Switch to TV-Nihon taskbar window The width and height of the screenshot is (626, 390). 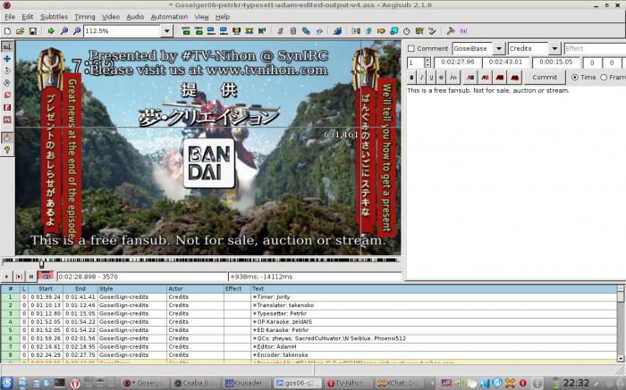tap(347, 383)
